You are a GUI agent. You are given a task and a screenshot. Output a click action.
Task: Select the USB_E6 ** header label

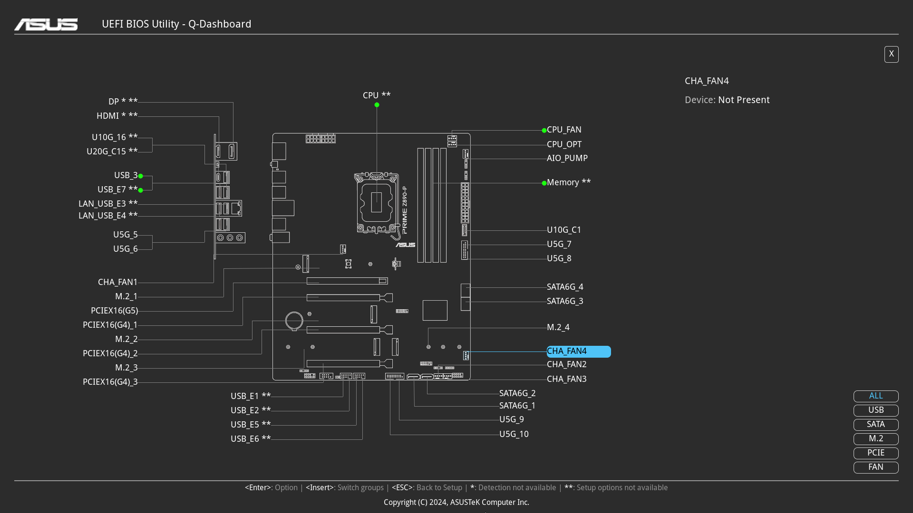click(251, 439)
